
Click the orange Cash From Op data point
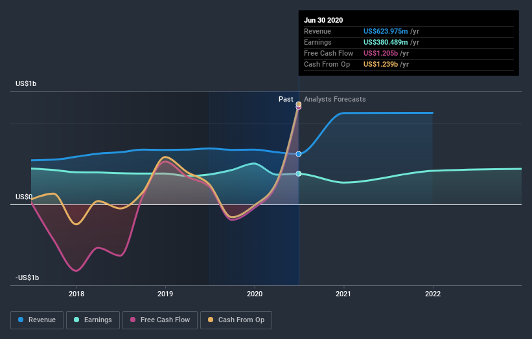tap(299, 104)
